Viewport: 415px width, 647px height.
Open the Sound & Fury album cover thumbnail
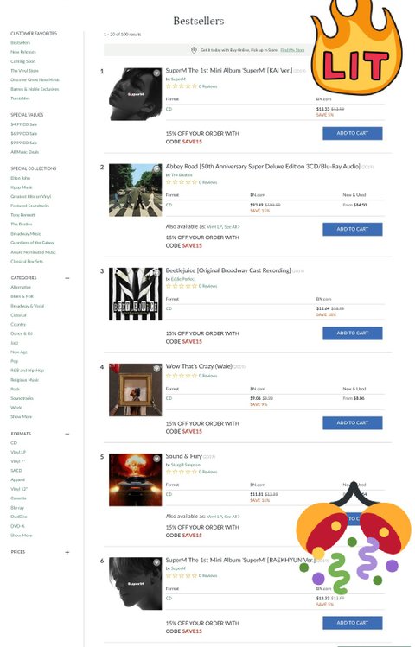(x=136, y=480)
